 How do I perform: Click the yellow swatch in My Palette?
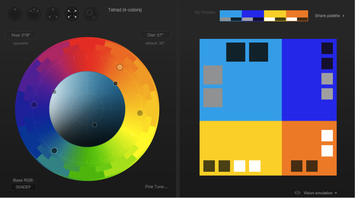(275, 14)
